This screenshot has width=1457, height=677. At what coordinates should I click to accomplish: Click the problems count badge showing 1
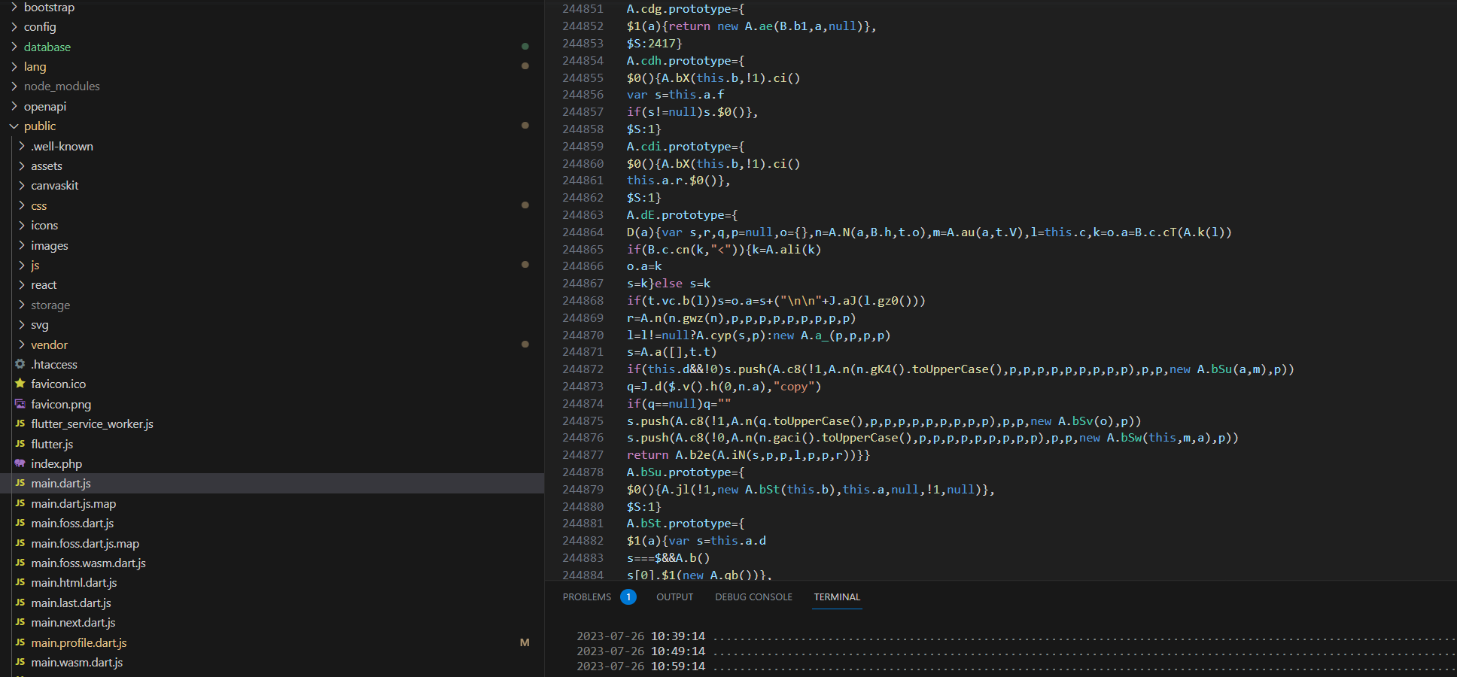pyautogui.click(x=628, y=597)
